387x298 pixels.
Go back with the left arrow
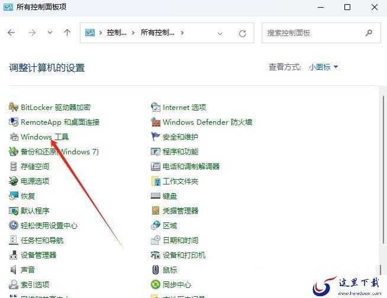pos(11,33)
